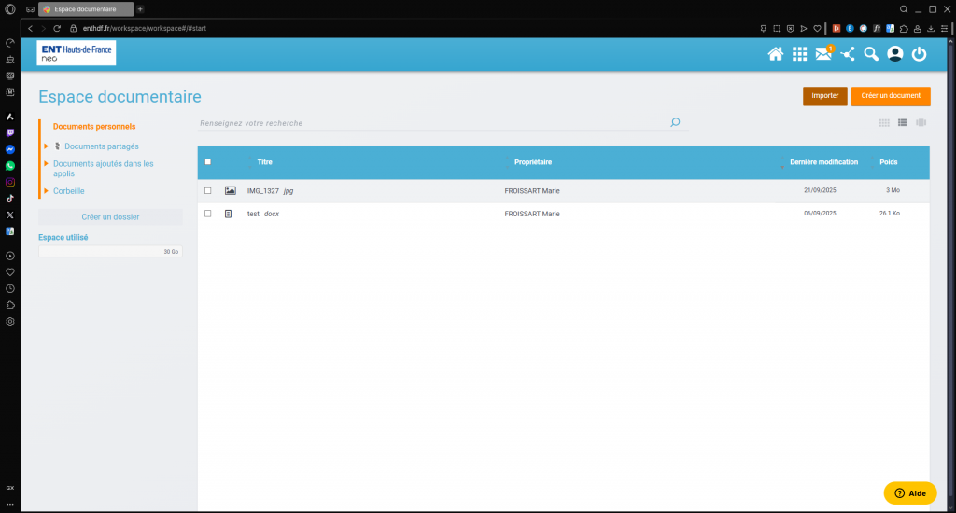Open the messaging envelope icon
Viewport: 956px width, 513px height.
point(822,54)
